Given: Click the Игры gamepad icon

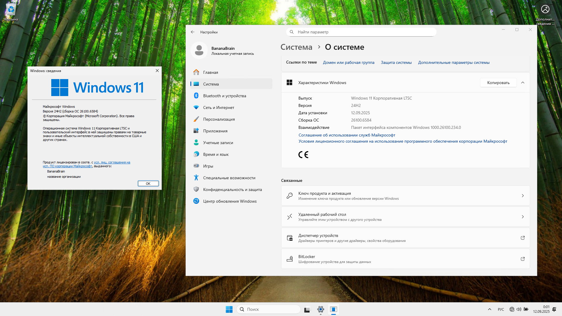Looking at the screenshot, I should (196, 166).
